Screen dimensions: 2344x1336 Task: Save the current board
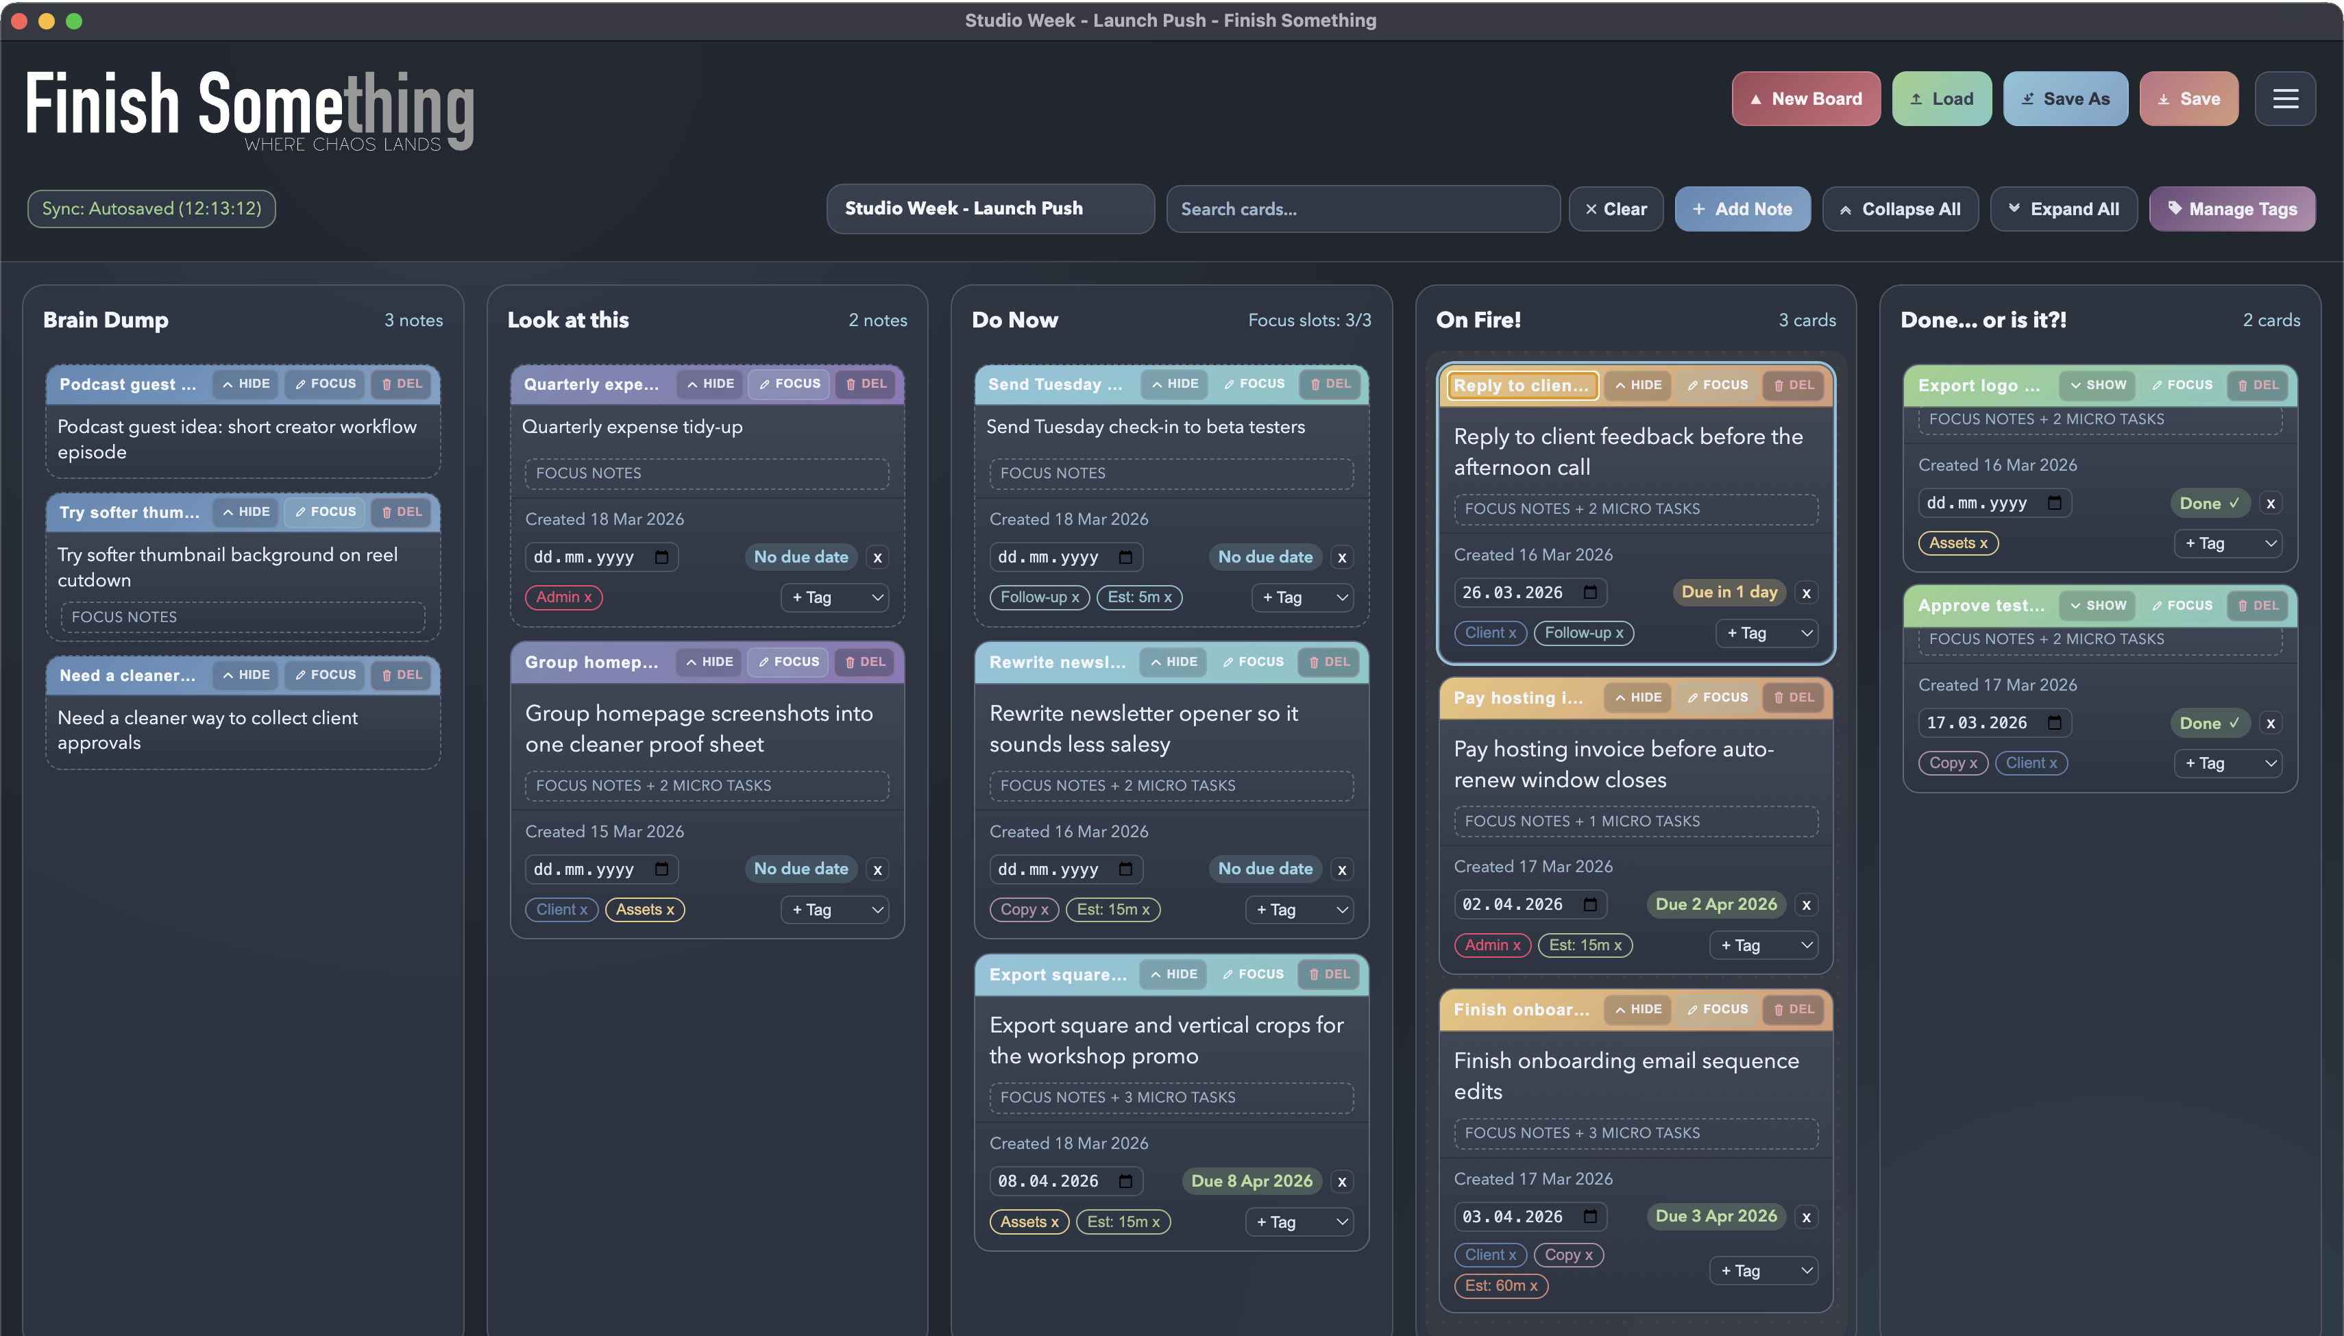tap(2188, 98)
